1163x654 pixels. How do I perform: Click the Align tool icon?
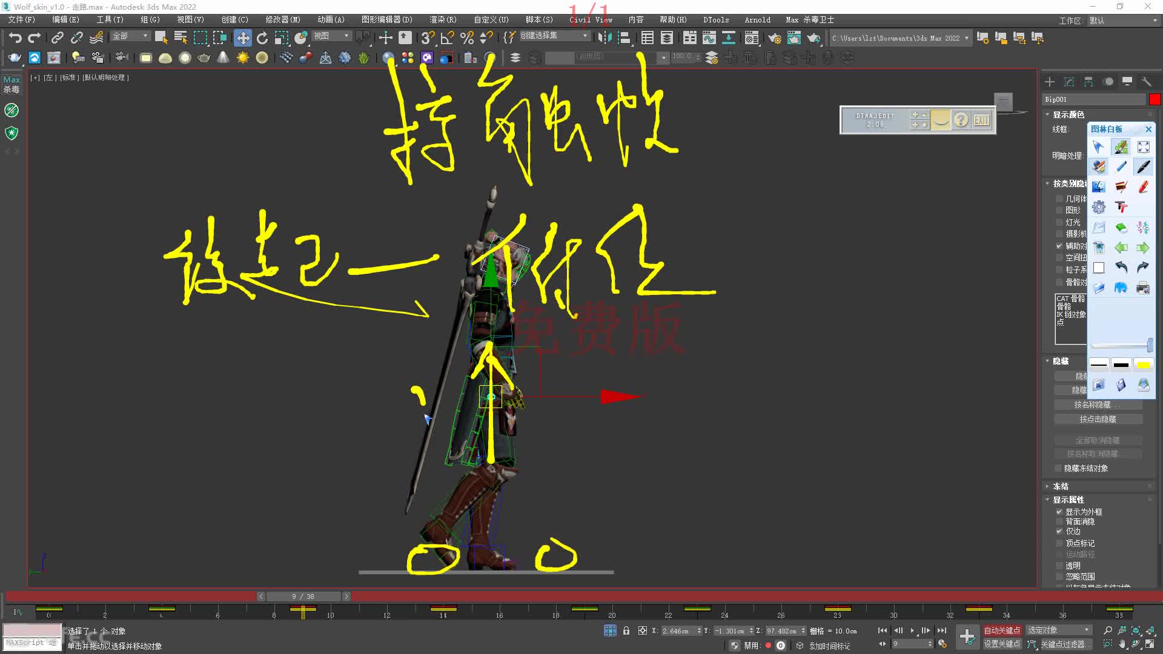point(624,38)
